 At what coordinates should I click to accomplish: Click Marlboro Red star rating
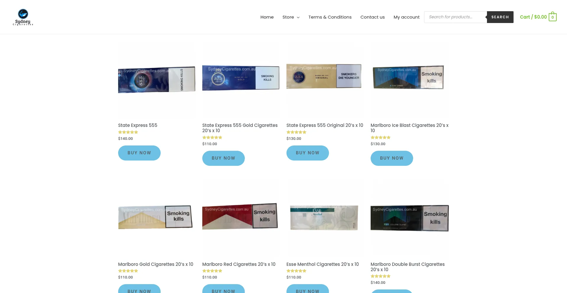212,271
